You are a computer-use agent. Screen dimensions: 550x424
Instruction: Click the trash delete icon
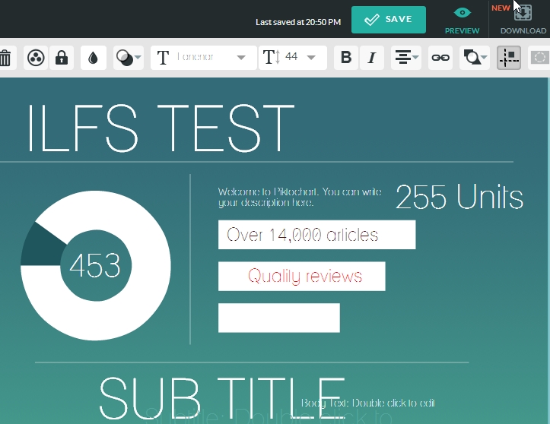click(5, 58)
